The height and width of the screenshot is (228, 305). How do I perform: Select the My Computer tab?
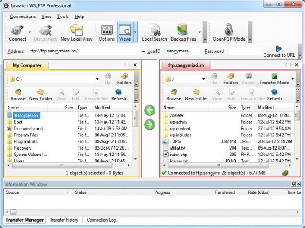tap(27, 65)
